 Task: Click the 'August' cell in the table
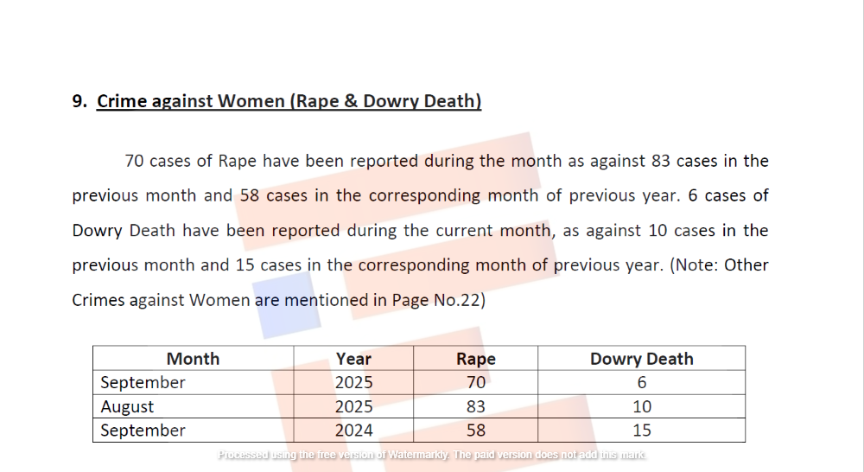127,406
